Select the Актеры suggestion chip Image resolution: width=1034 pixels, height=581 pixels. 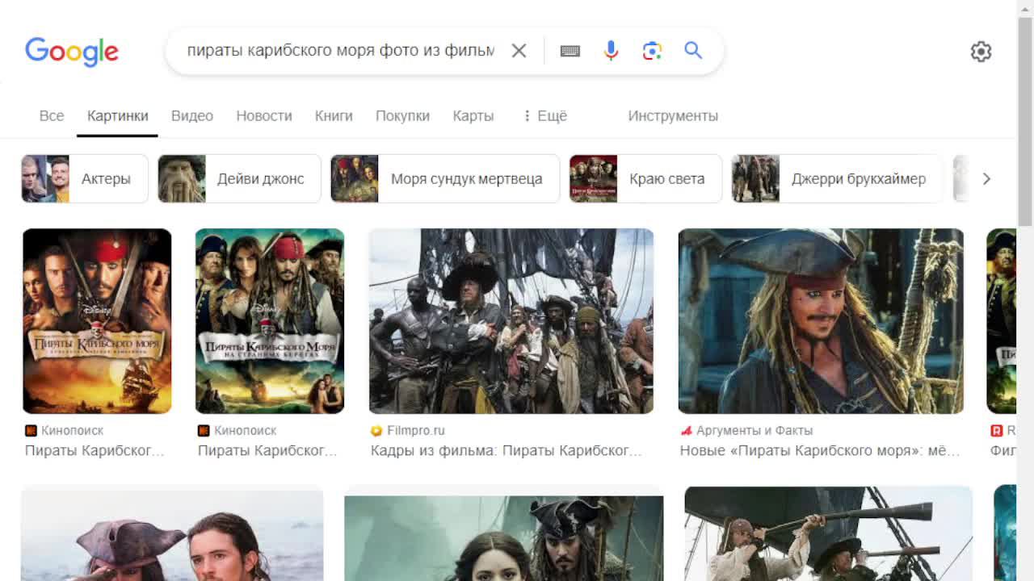85,178
